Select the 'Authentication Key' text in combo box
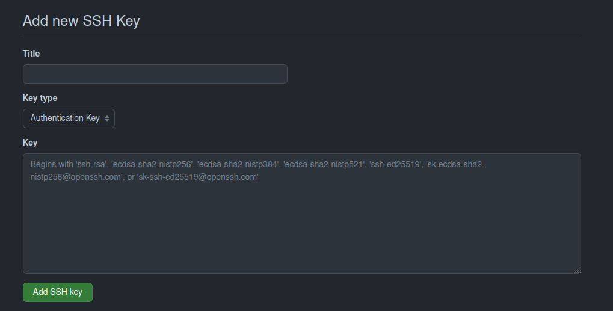 (x=65, y=118)
